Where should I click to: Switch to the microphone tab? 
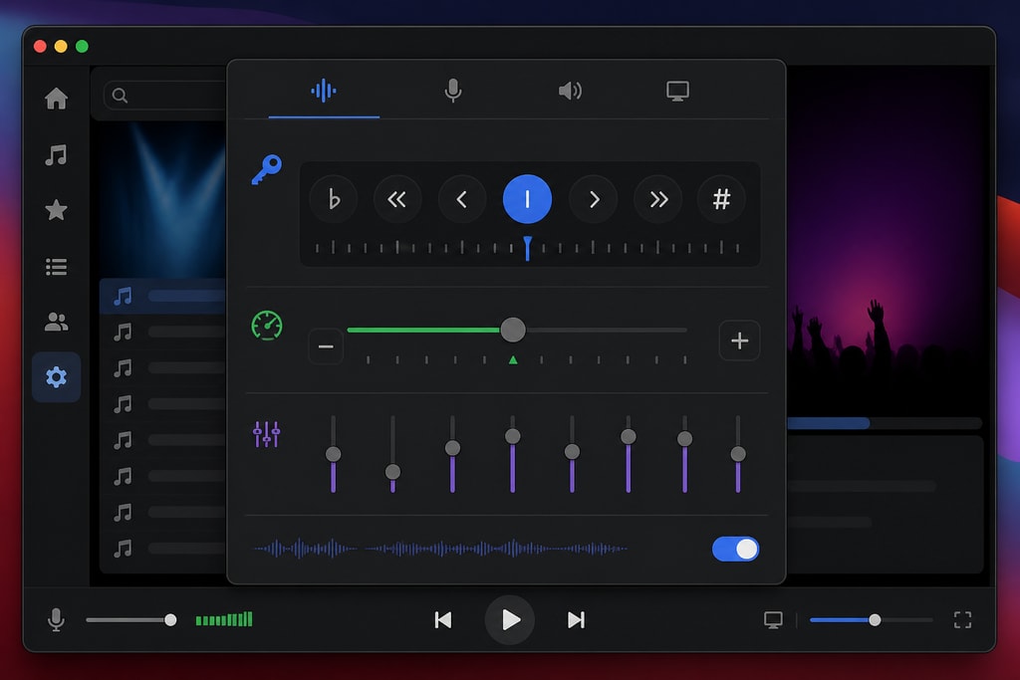453,91
